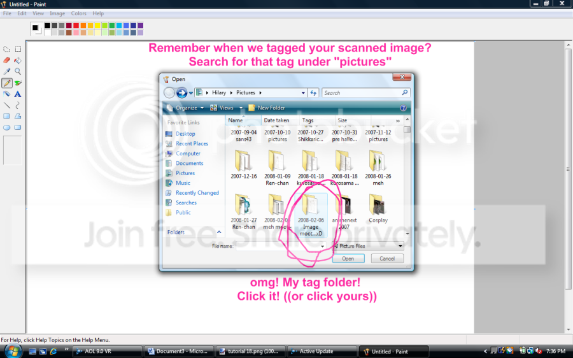Click the Open button in the dialog
573x358 pixels.
click(x=348, y=259)
